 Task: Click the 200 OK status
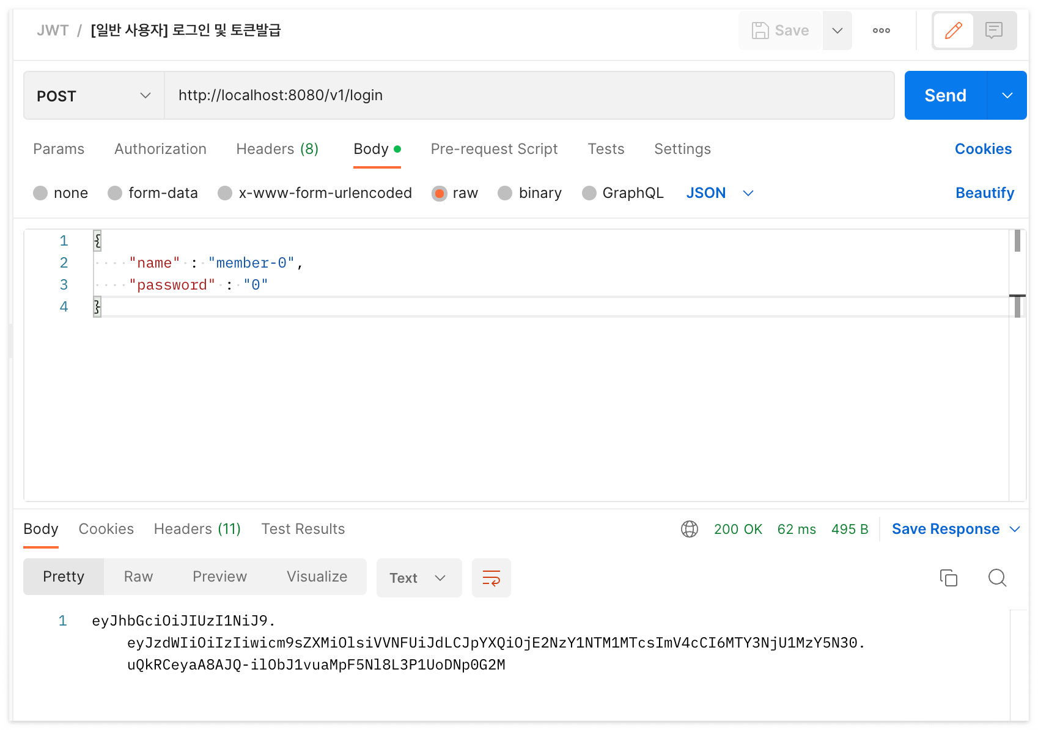point(738,529)
